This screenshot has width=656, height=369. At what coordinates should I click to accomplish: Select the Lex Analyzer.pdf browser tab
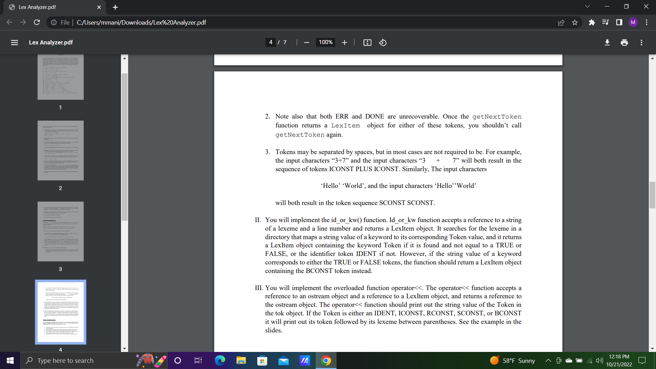(51, 7)
